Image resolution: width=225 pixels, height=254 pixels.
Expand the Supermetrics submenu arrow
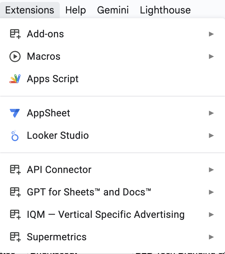[x=211, y=237]
